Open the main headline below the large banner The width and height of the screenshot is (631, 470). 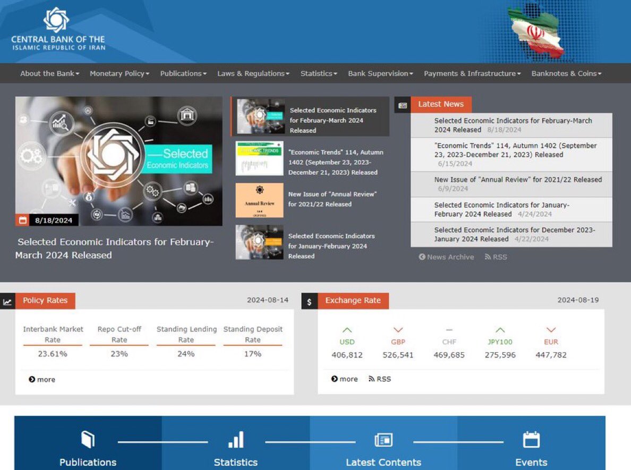114,249
